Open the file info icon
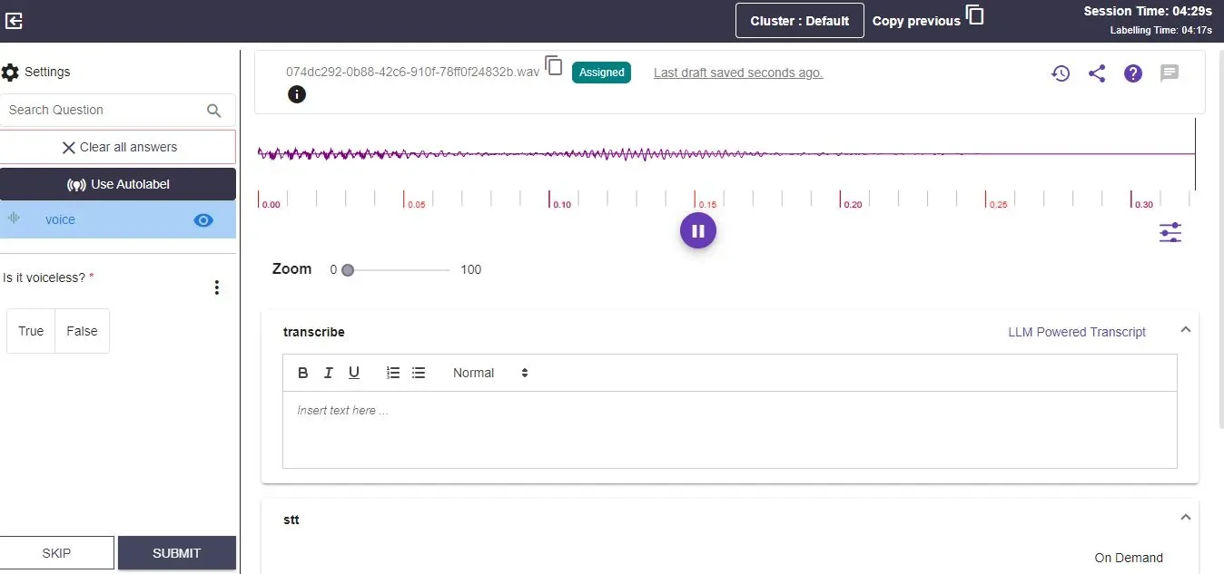 pyautogui.click(x=296, y=93)
